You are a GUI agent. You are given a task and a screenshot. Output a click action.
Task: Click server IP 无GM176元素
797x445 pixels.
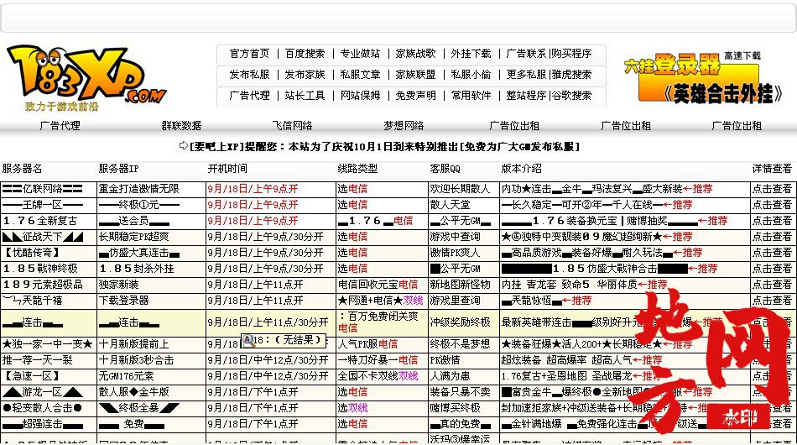coord(126,376)
